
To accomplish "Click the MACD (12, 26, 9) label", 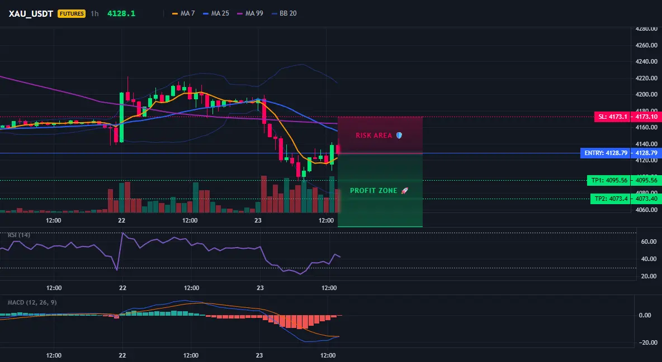I will (32, 302).
